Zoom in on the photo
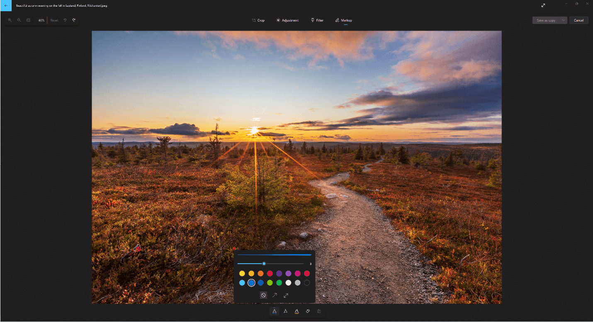Screen dimensions: 593x322 tap(10, 20)
